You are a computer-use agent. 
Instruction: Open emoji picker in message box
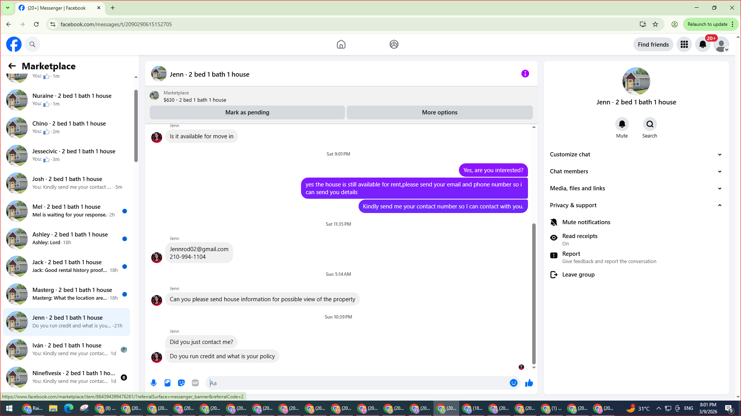[513, 383]
